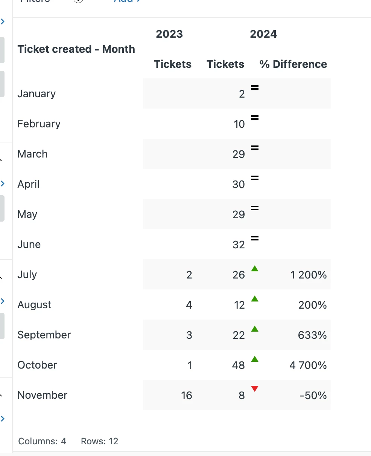The width and height of the screenshot is (371, 456).
Task: Select the 2023 column group header
Action: point(169,34)
